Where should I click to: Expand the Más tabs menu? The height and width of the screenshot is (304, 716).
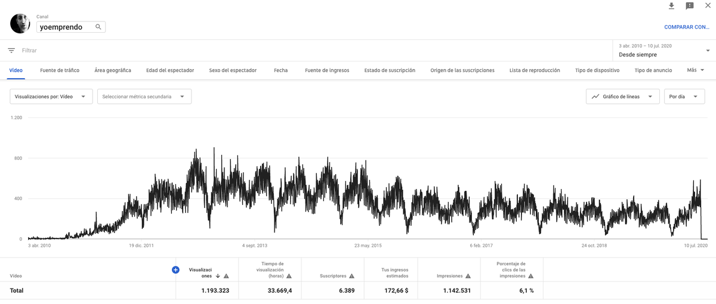click(x=696, y=70)
